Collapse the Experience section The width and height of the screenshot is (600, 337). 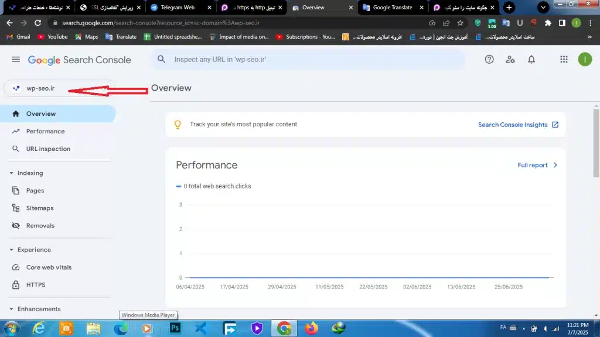(x=12, y=250)
